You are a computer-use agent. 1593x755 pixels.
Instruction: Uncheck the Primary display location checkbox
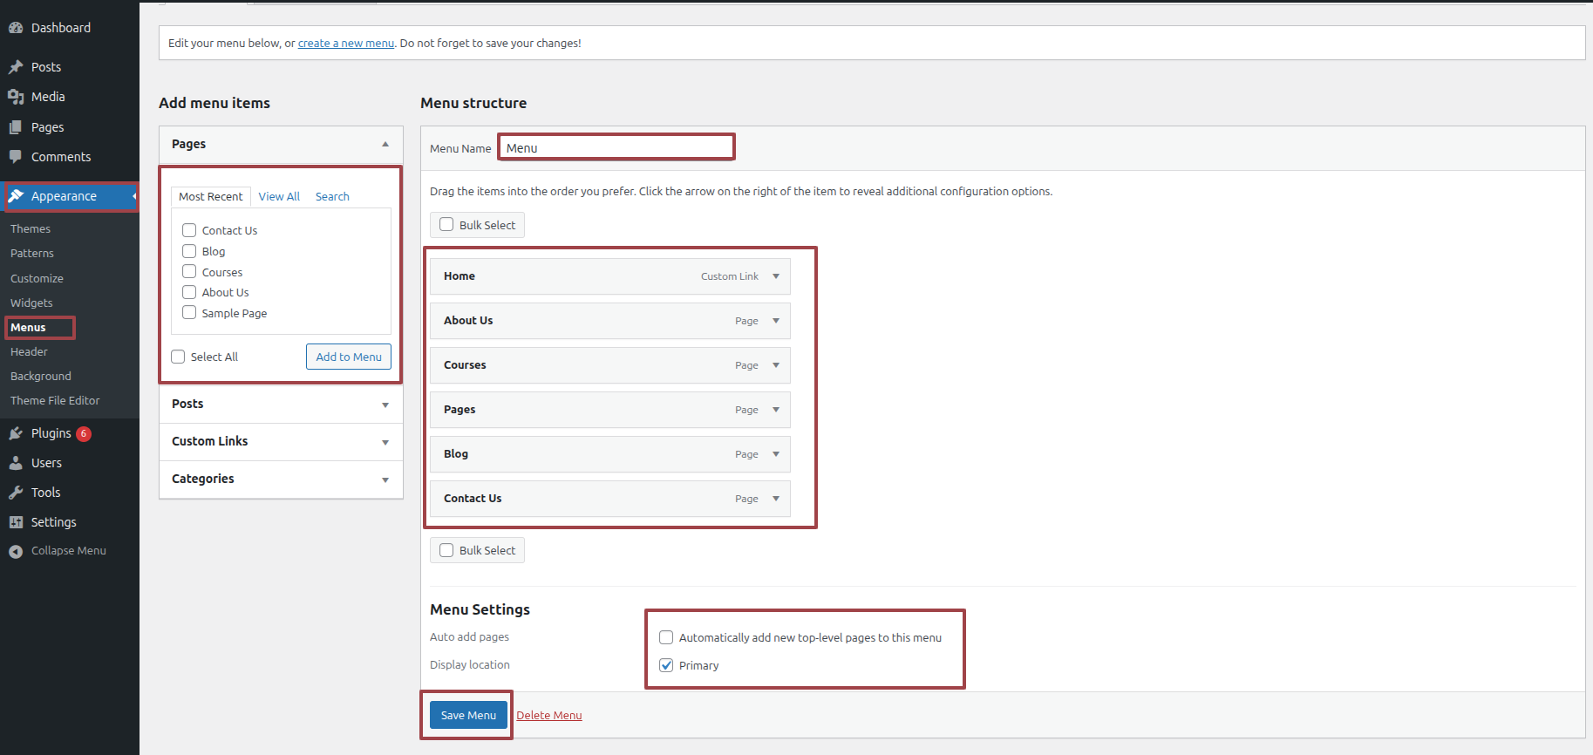(x=666, y=665)
